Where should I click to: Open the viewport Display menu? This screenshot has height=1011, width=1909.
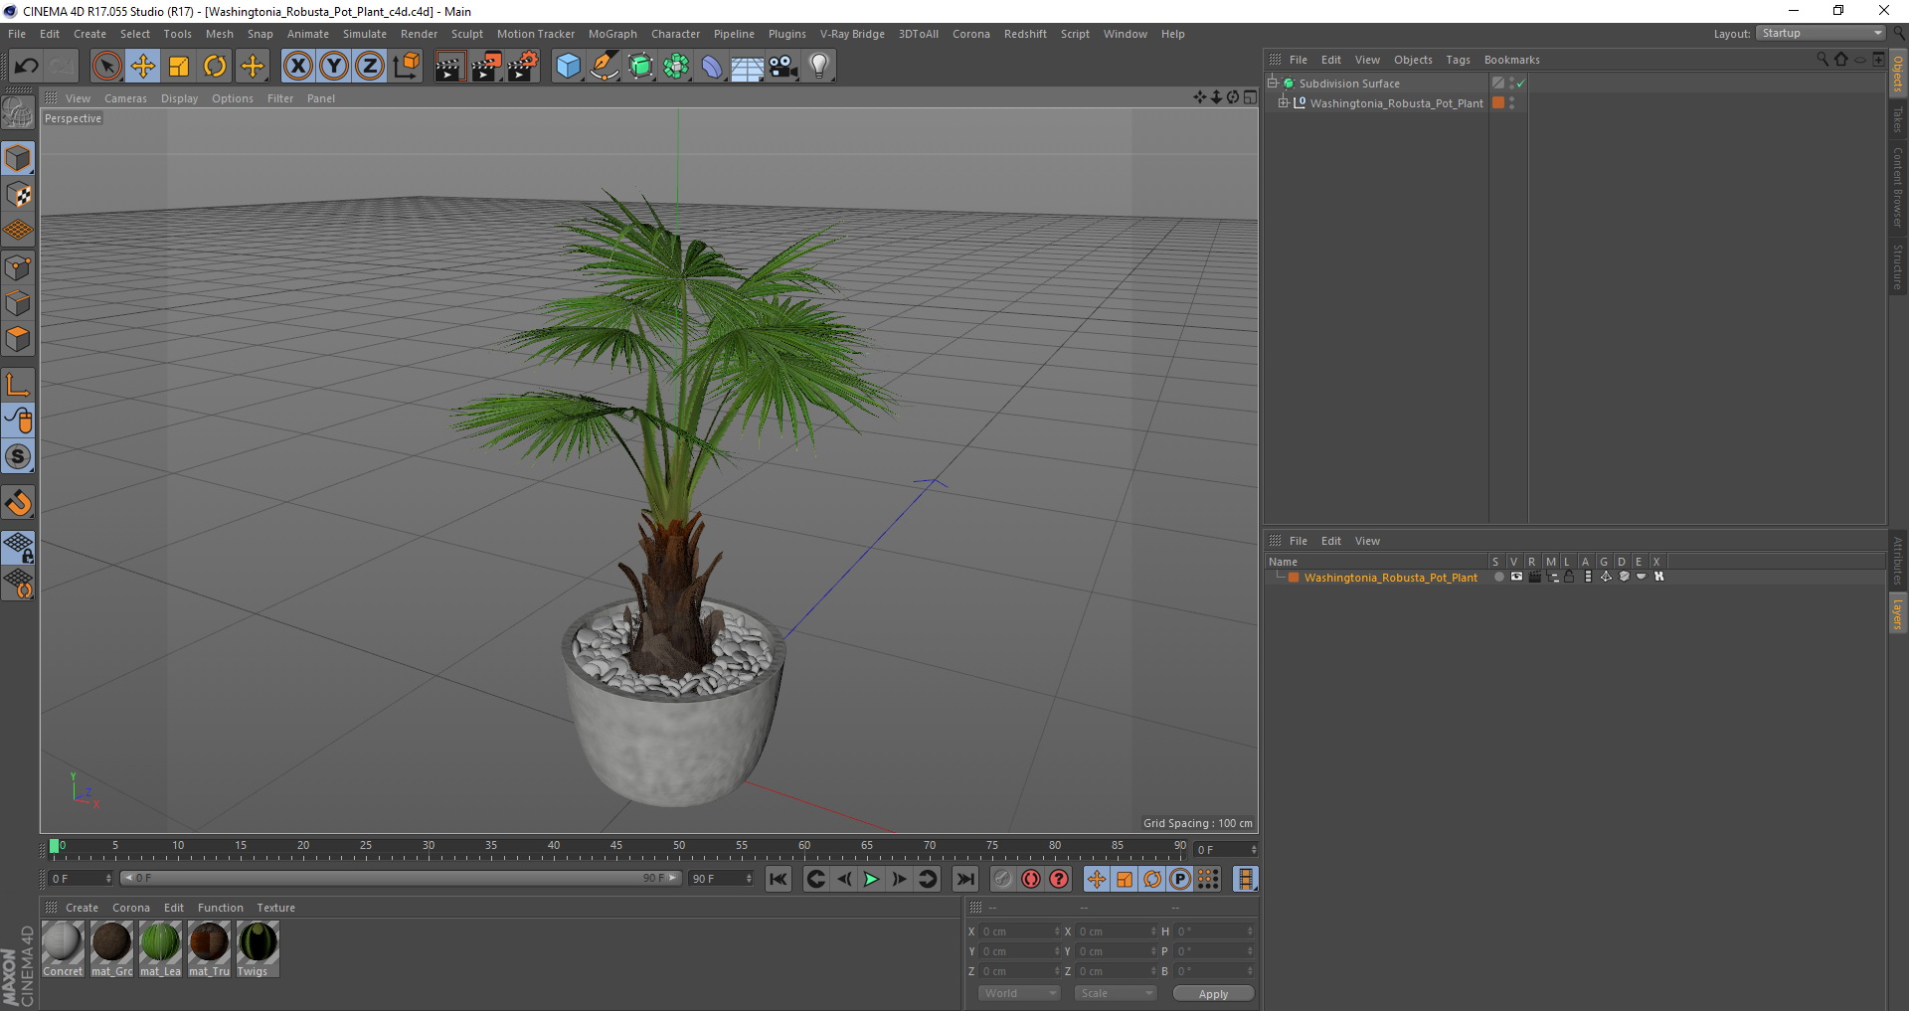point(179,98)
